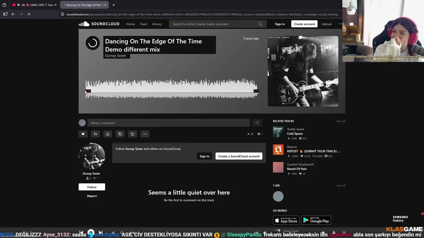Click the browser address bar URL
Viewport: 424px width, 238px height.
click(x=202, y=14)
